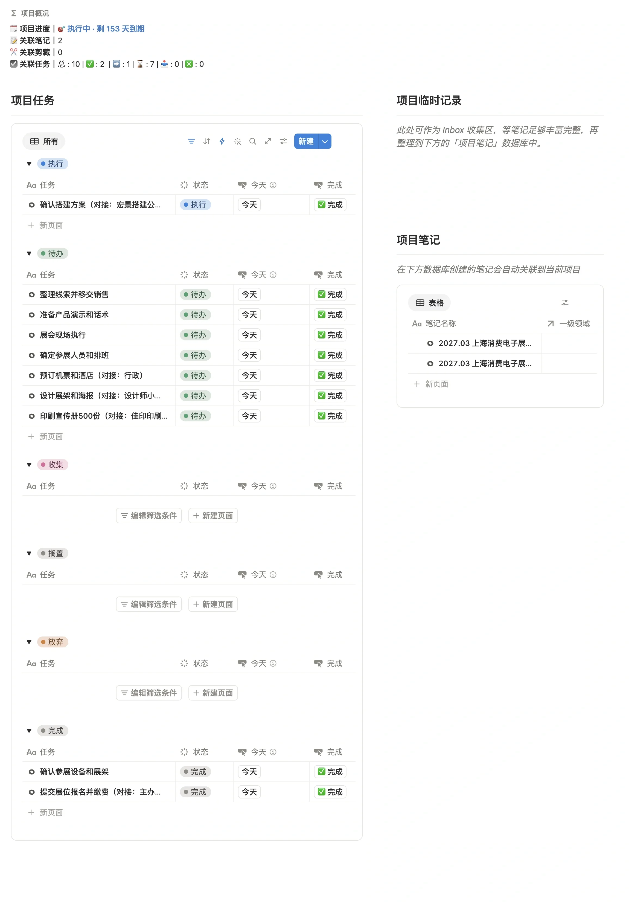The width and height of the screenshot is (629, 903).
Task: Add 新页面 in the notes table
Action: click(431, 384)
